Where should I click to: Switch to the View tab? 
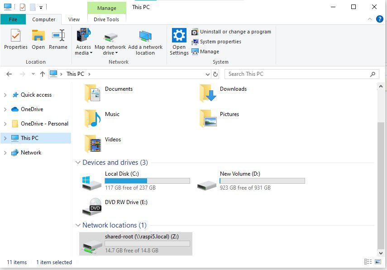(x=73, y=19)
